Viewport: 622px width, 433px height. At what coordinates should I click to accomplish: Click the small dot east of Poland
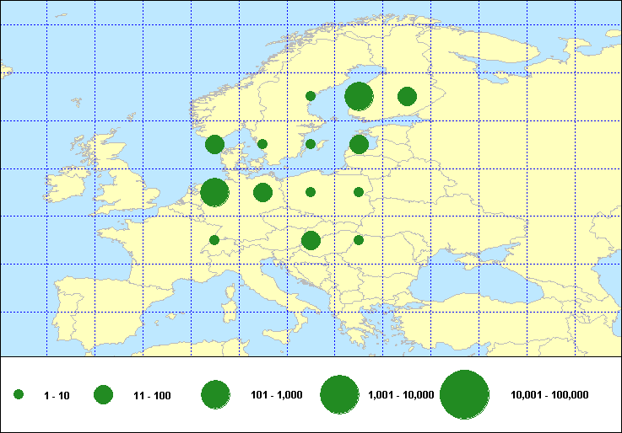[359, 192]
